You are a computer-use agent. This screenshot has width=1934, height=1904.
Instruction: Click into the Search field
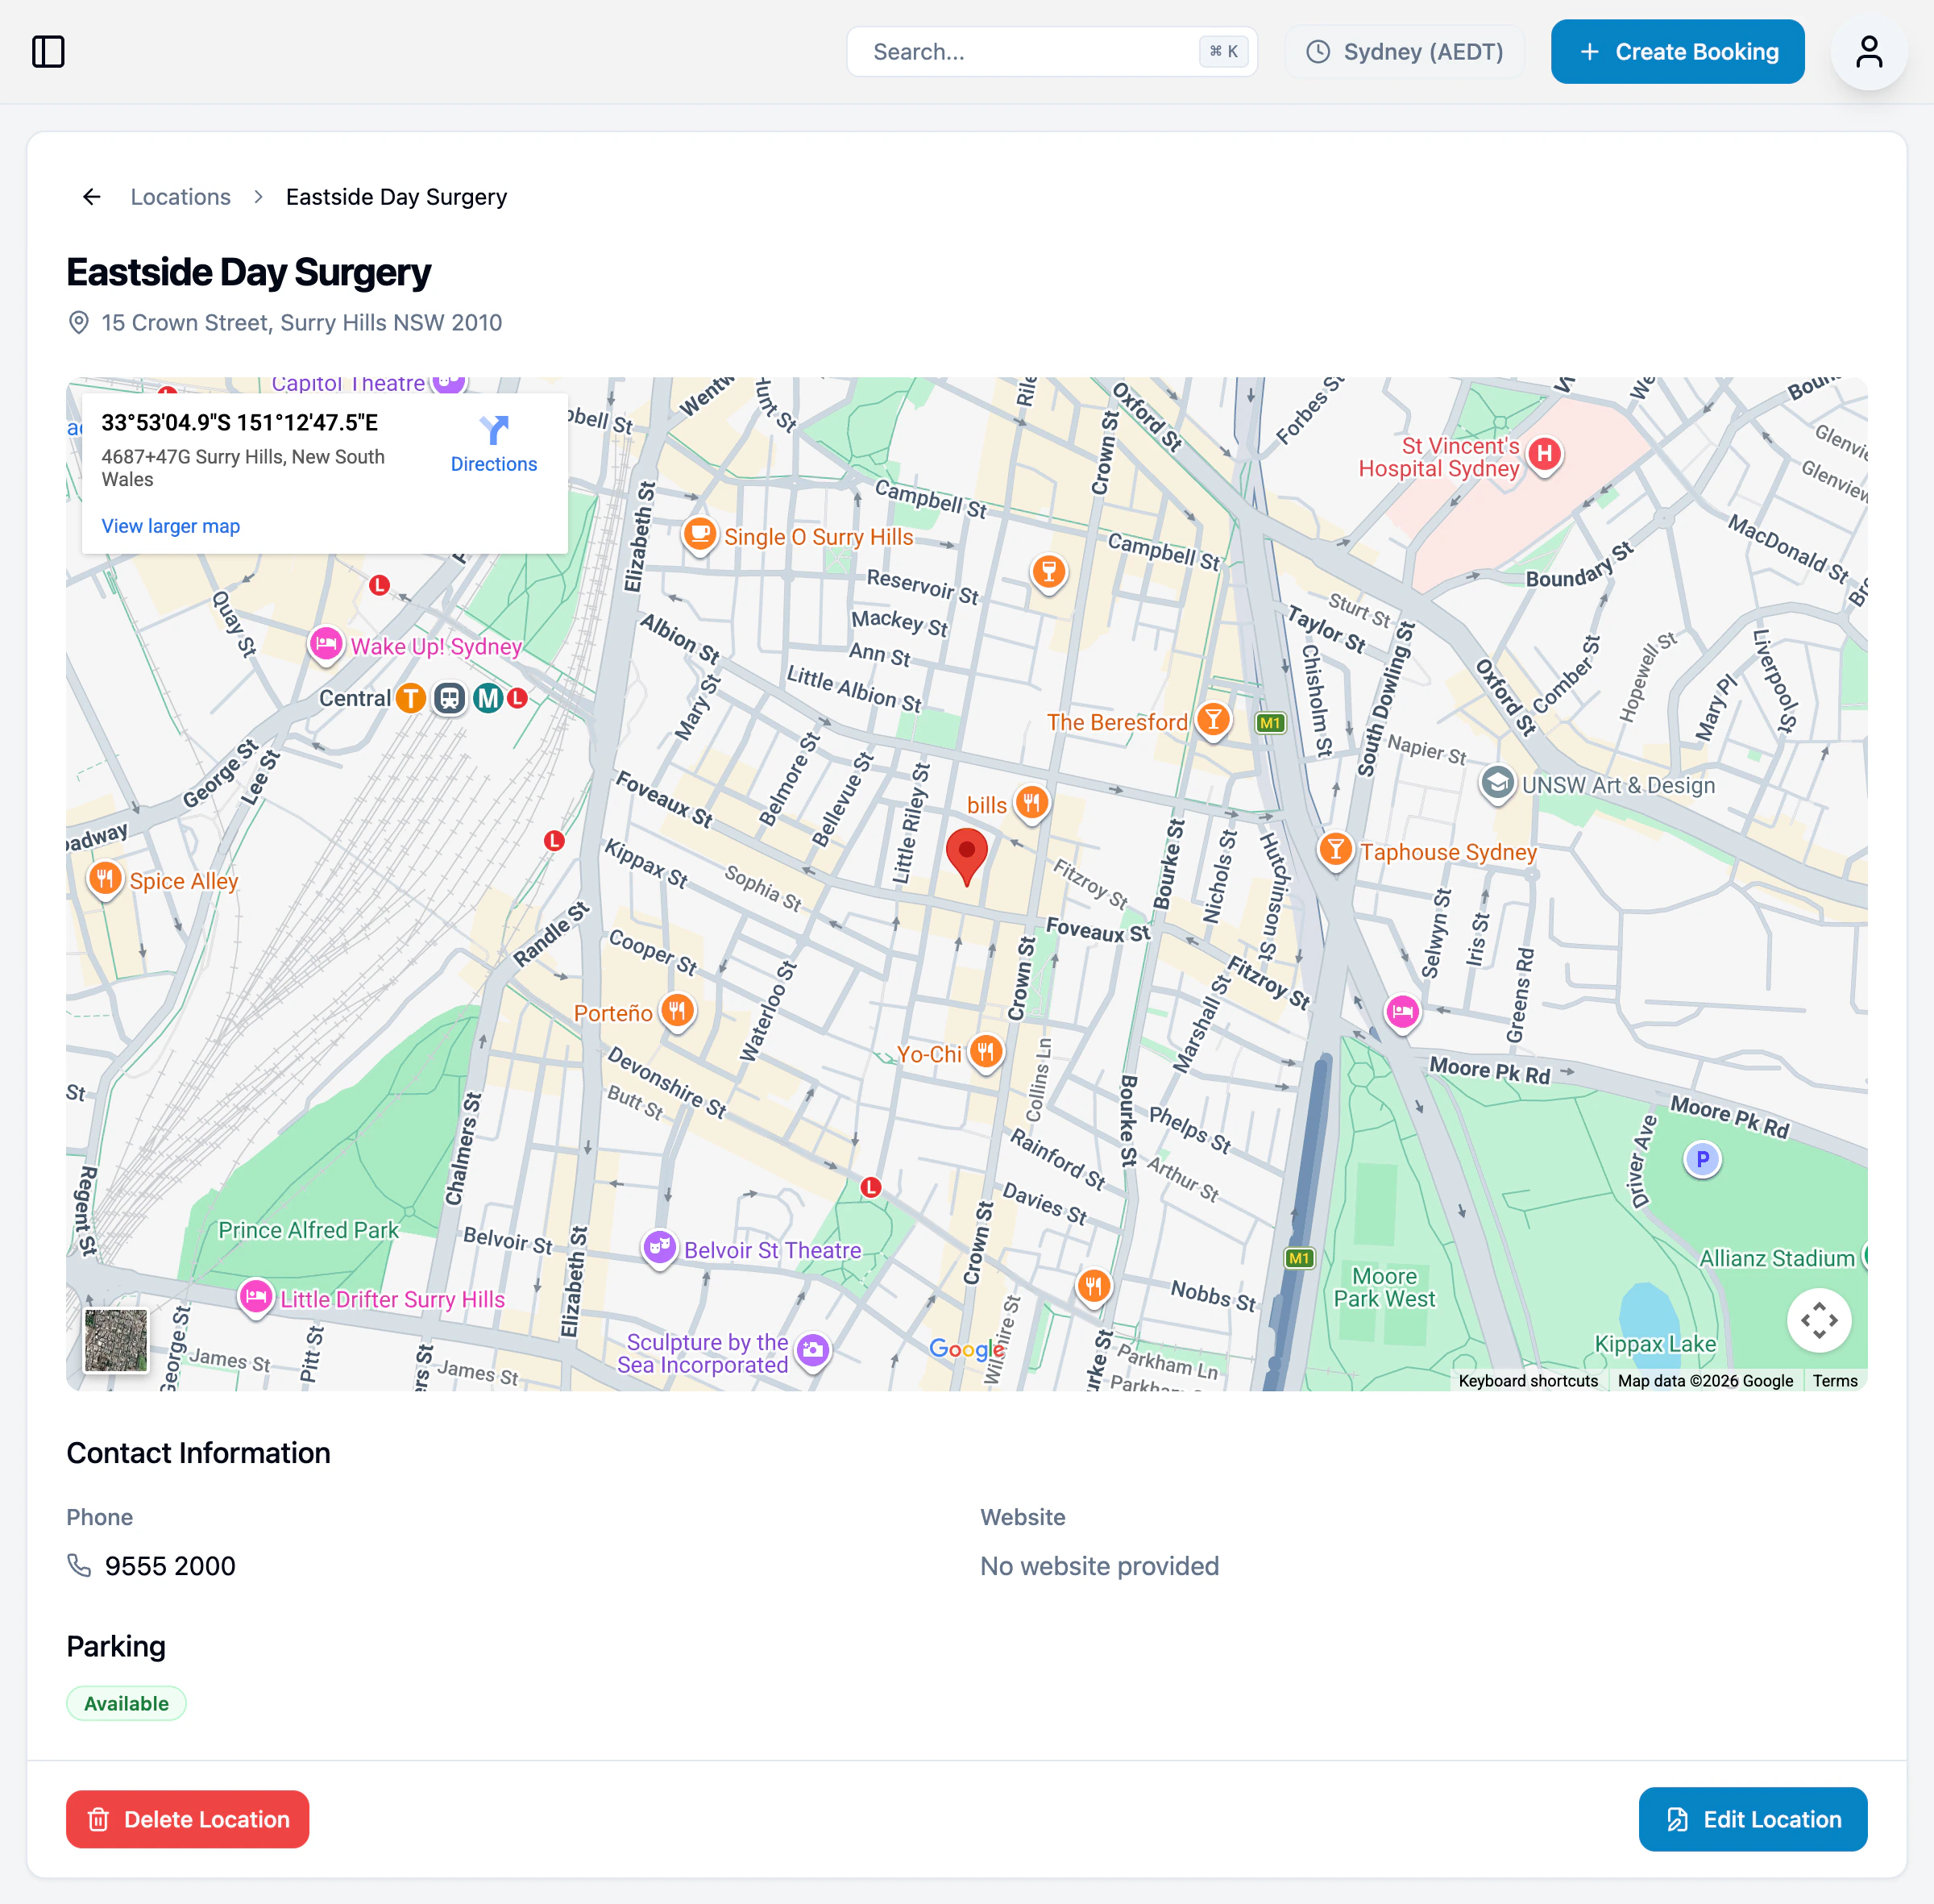[1030, 52]
